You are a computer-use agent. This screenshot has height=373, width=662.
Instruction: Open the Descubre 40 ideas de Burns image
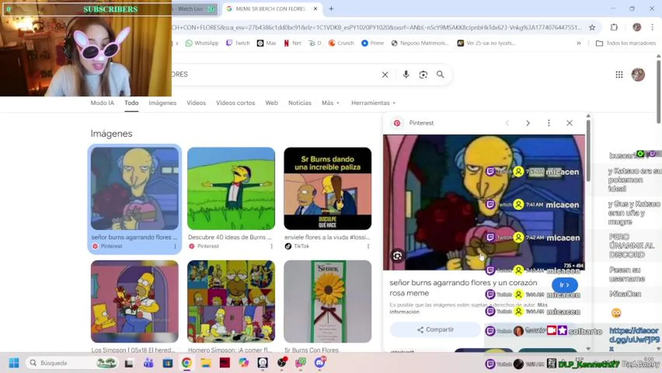point(231,189)
